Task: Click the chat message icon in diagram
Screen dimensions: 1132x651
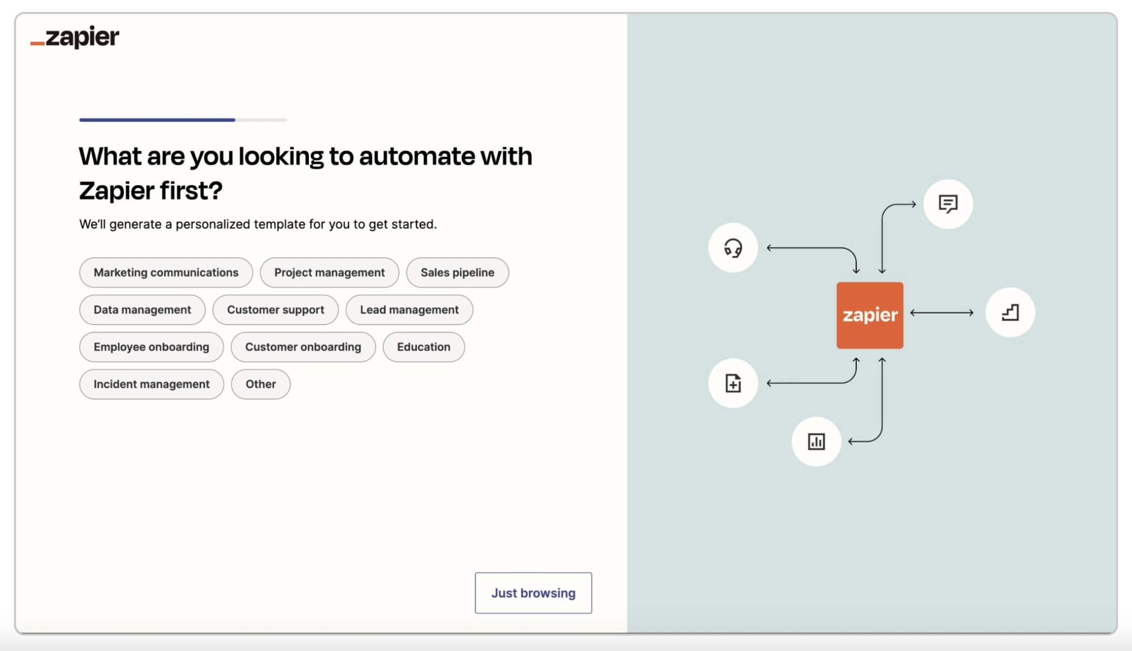Action: [x=948, y=204]
